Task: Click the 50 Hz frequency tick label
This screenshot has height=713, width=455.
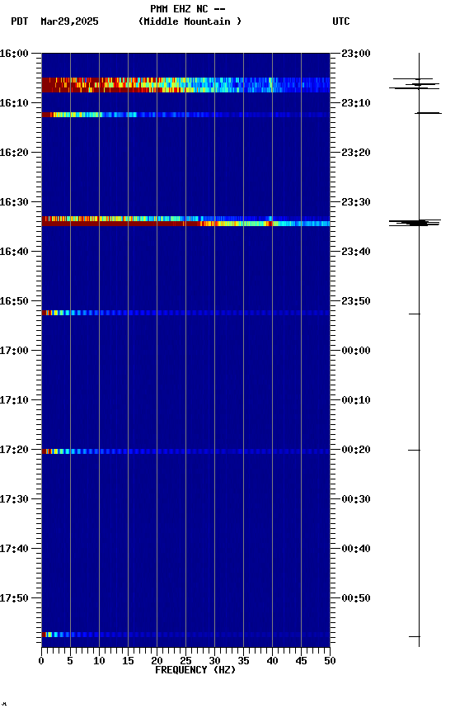Action: 330,661
